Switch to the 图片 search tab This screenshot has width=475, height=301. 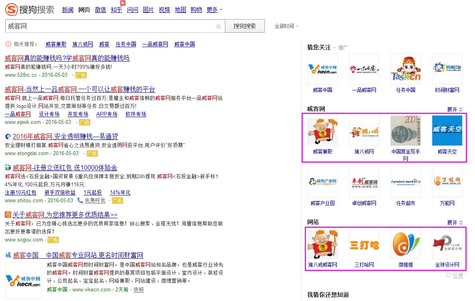click(x=148, y=10)
